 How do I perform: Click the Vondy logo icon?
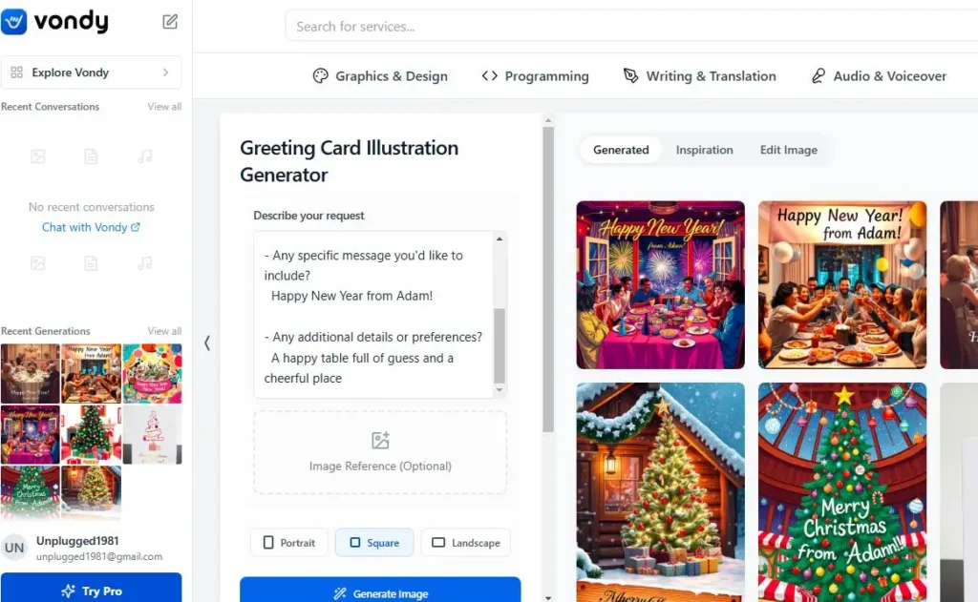[x=13, y=22]
